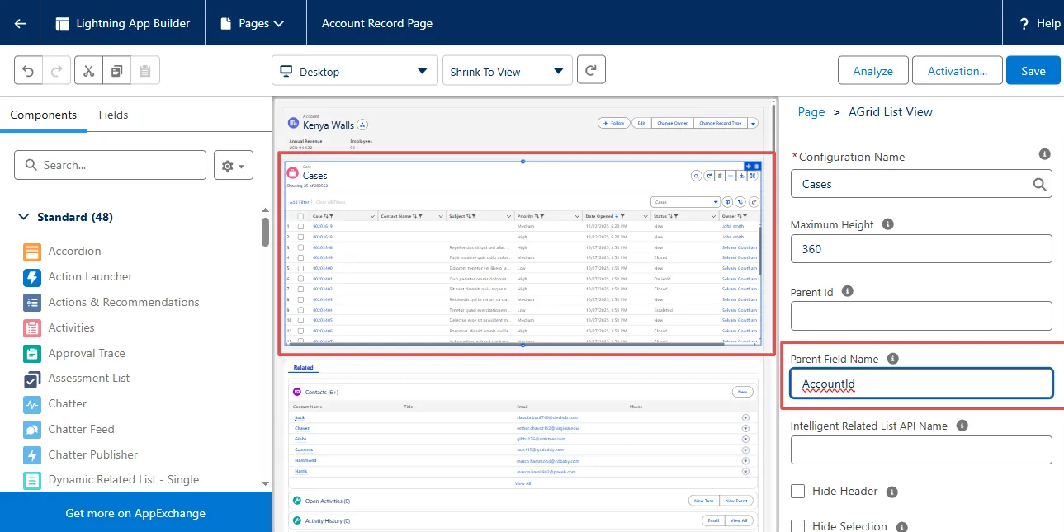Click the info icon for Configuration Name

tap(1044, 154)
